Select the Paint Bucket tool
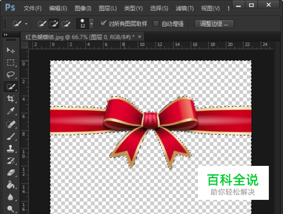The height and width of the screenshot is (214, 283). click(x=11, y=185)
